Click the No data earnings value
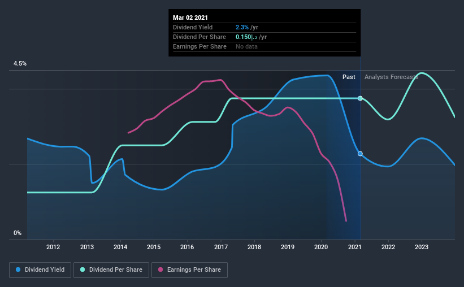Screen dimensions: 464x287 point(246,46)
